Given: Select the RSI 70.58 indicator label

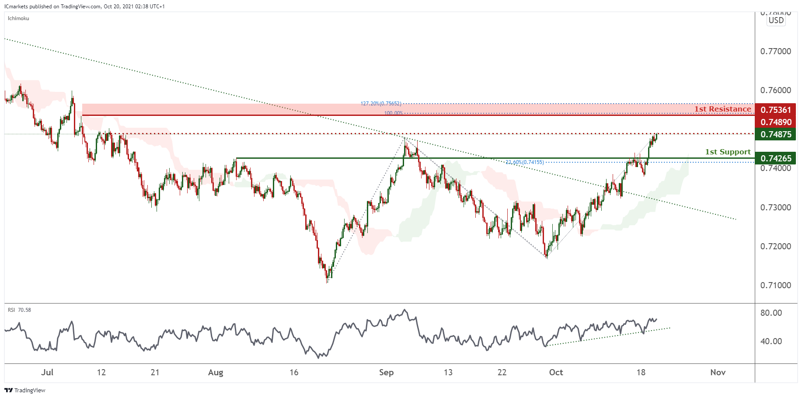Looking at the screenshot, I should click(19, 310).
